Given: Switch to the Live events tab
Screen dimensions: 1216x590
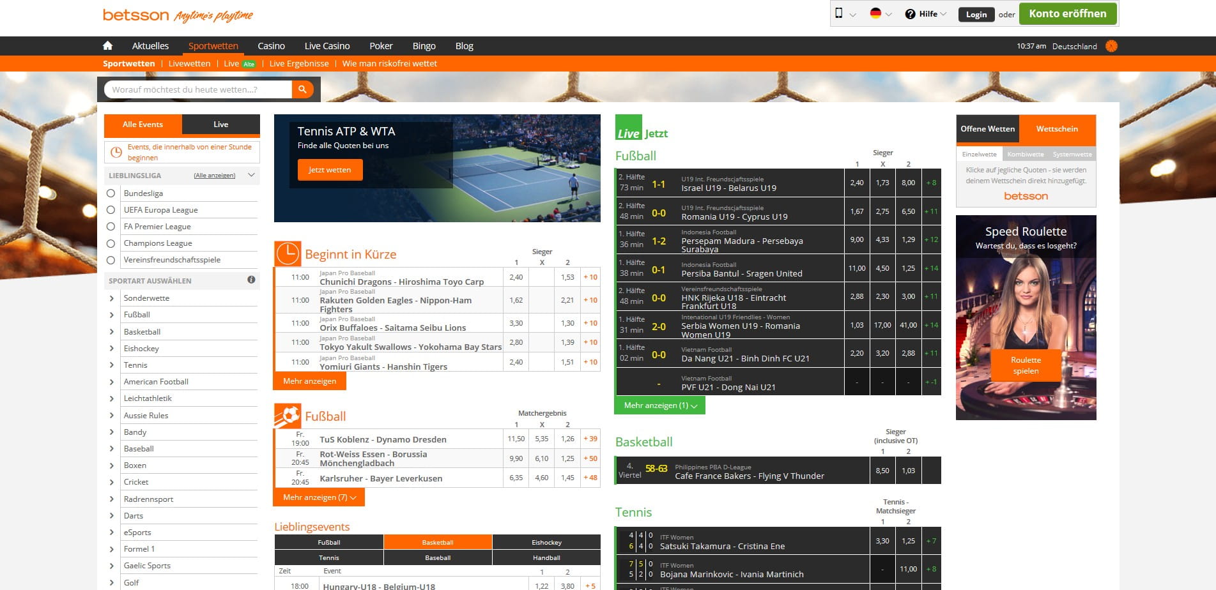Looking at the screenshot, I should point(221,125).
